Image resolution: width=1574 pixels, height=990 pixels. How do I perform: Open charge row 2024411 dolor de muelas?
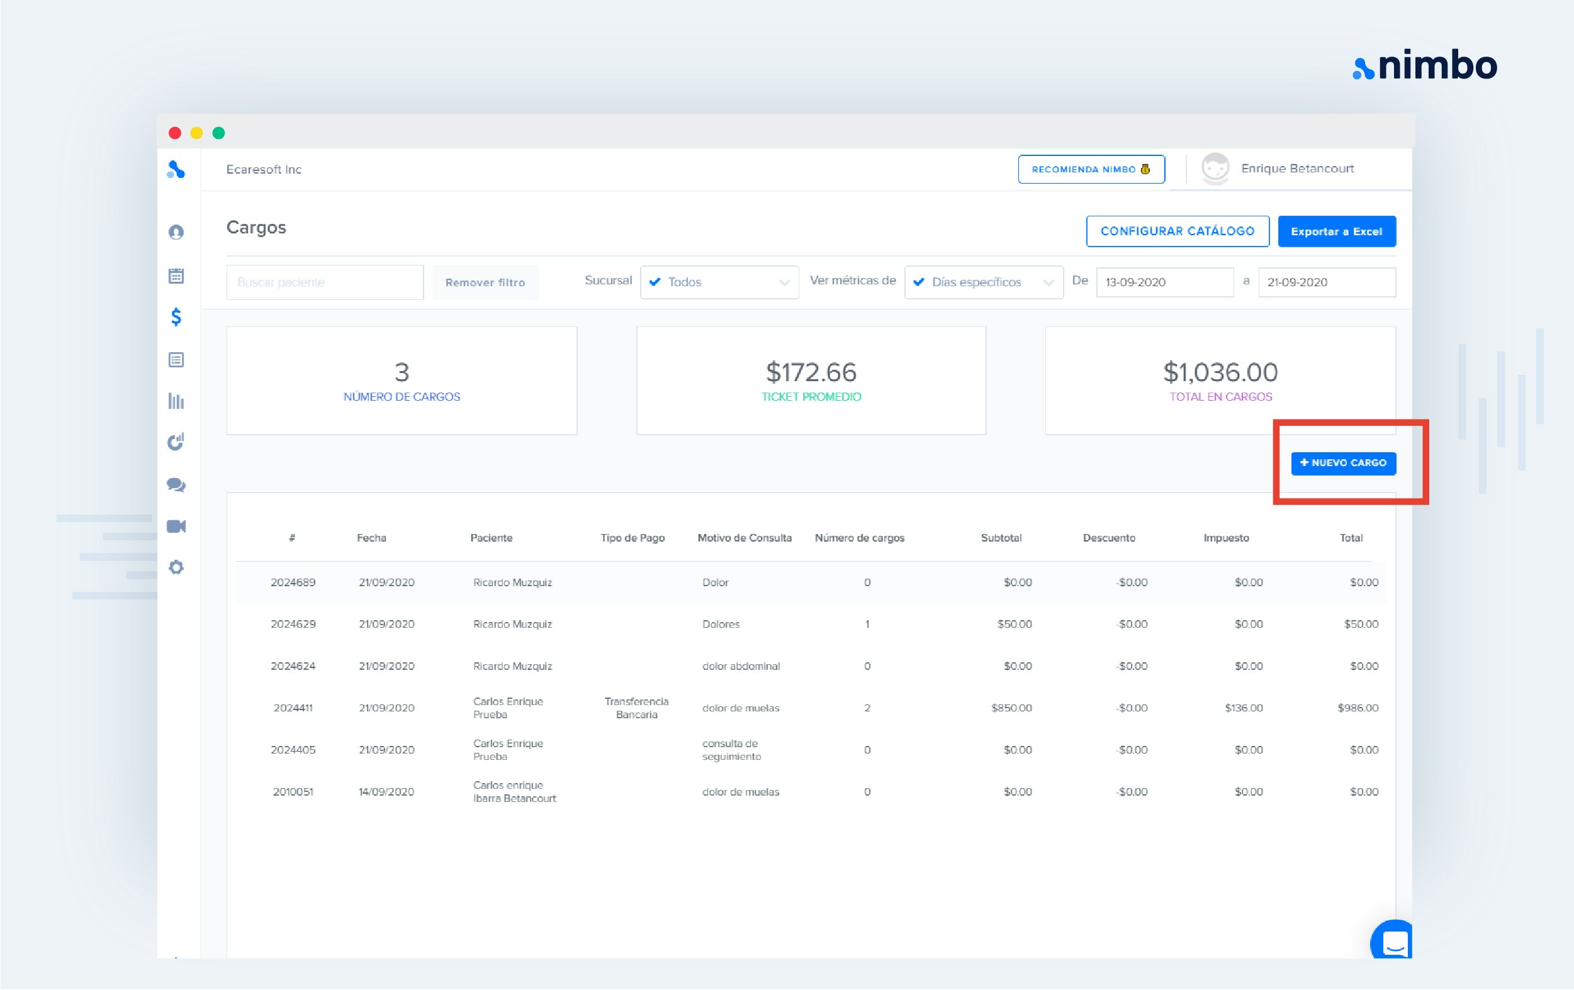click(740, 708)
